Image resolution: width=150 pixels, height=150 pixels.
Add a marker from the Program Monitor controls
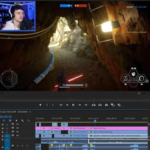point(40,105)
